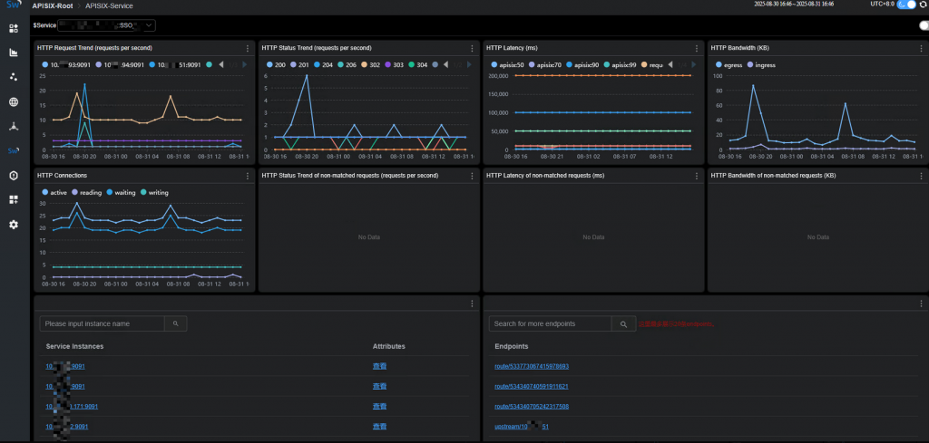
Task: Click the instance name search magnifier button
Action: tap(175, 323)
